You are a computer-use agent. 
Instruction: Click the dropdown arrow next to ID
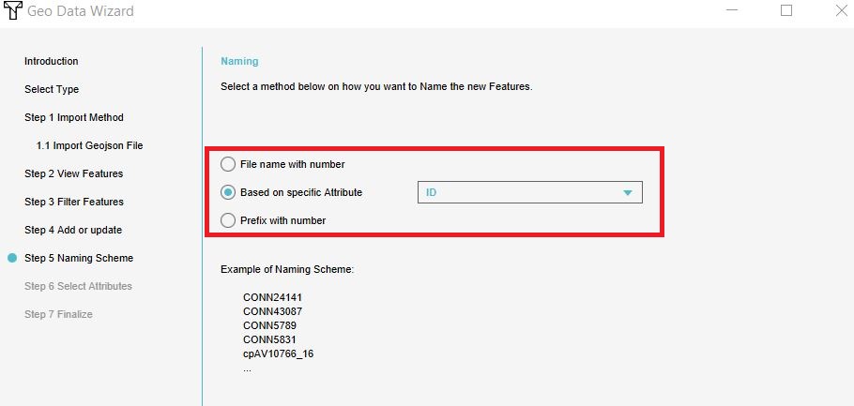(x=627, y=193)
